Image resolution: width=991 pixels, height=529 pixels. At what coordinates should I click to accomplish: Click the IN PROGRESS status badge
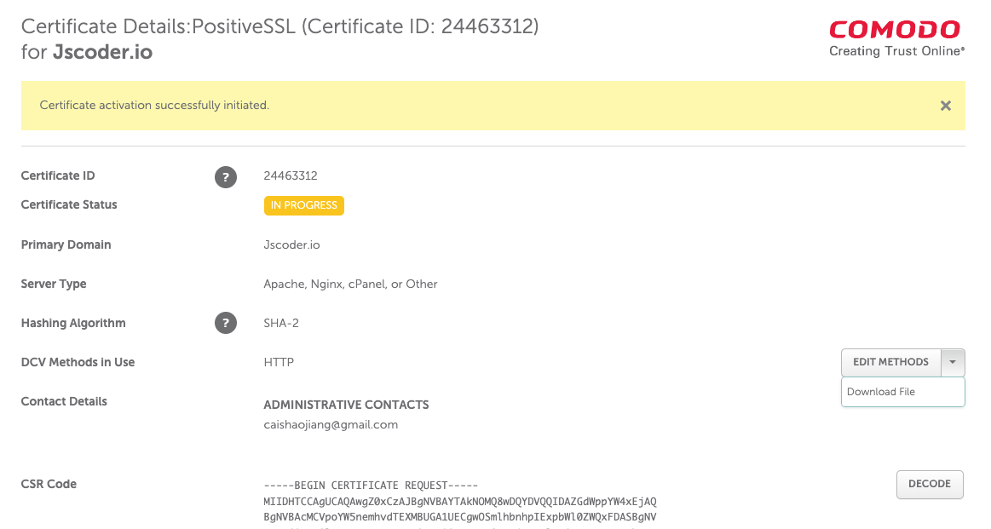click(x=304, y=205)
